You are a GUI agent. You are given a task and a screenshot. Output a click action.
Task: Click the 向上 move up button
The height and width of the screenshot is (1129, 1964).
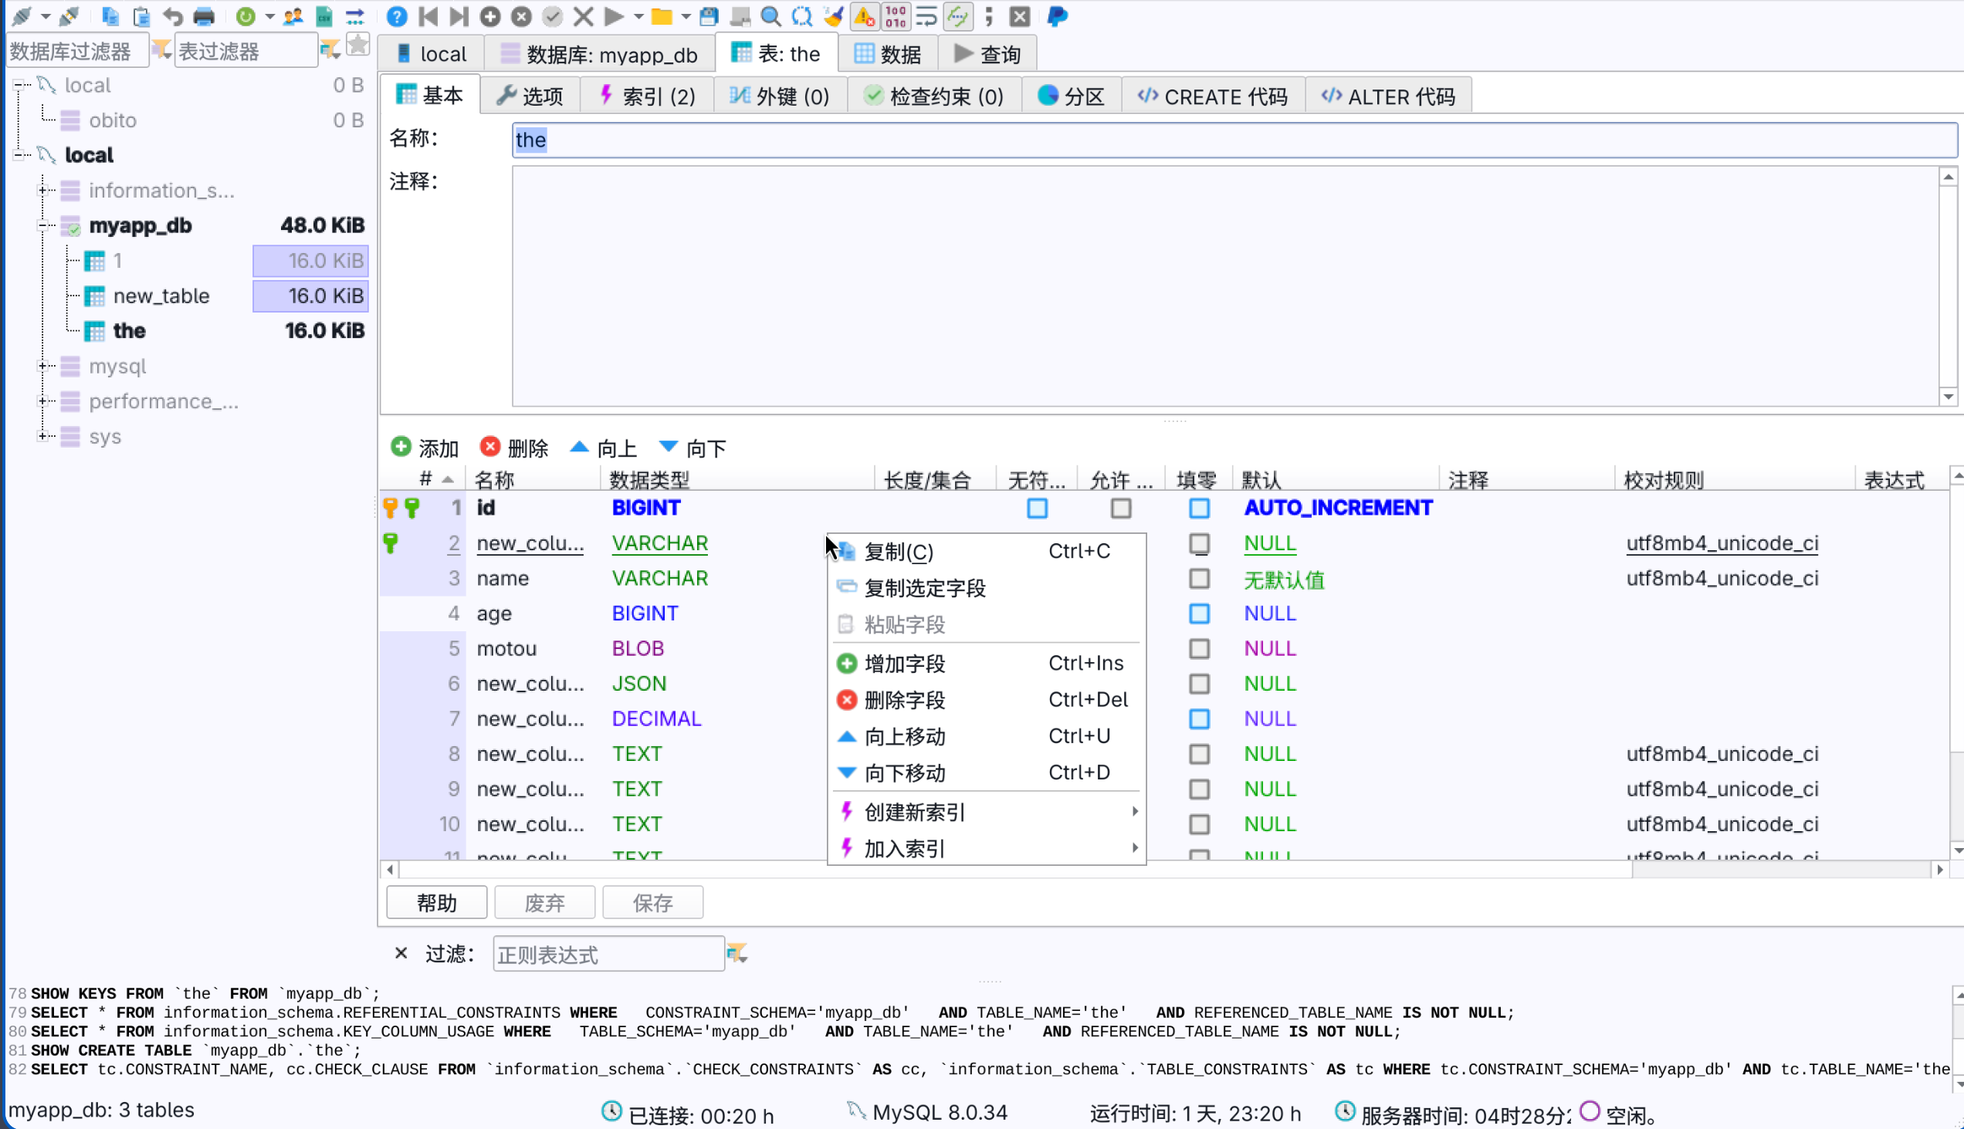pyautogui.click(x=603, y=448)
